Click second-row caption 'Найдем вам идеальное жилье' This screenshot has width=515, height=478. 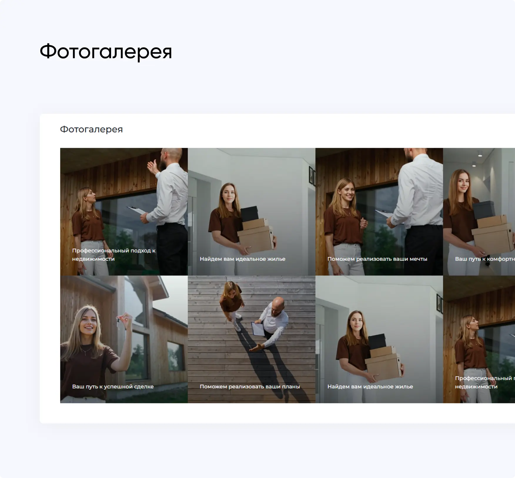370,387
